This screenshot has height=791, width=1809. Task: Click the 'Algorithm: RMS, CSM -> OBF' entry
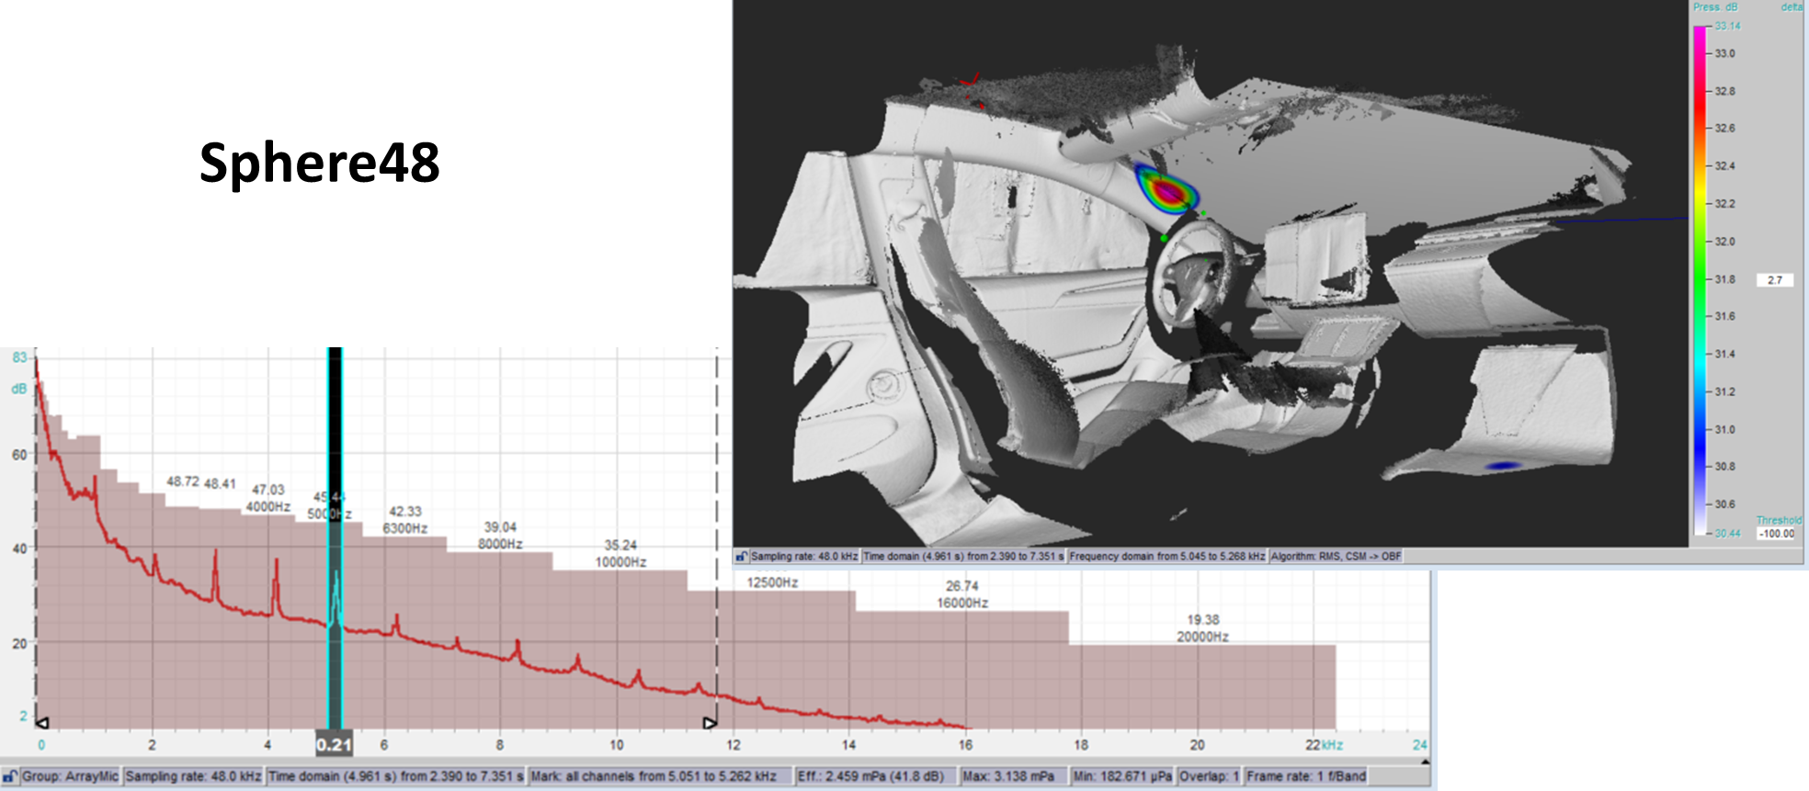(x=1337, y=557)
